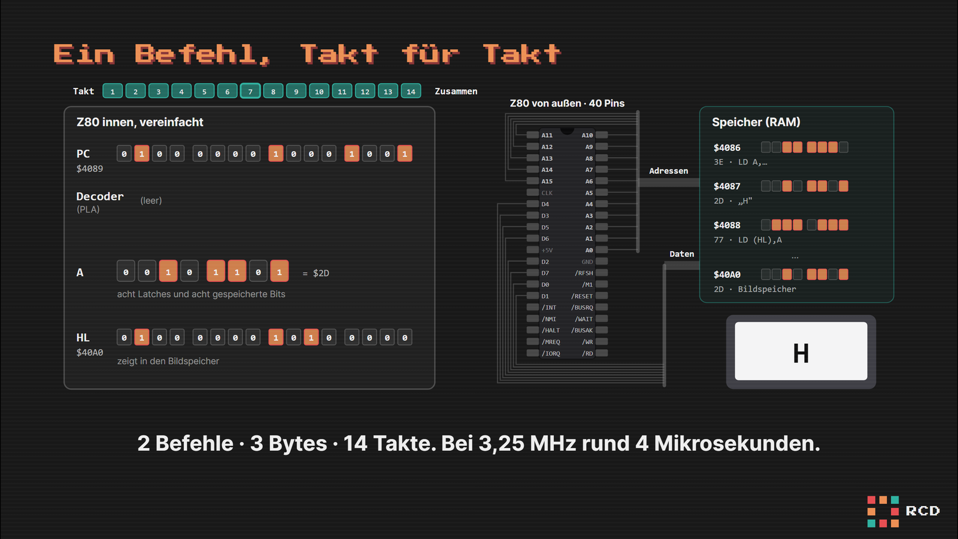This screenshot has height=539, width=958.
Task: Select clock step 8
Action: point(273,91)
